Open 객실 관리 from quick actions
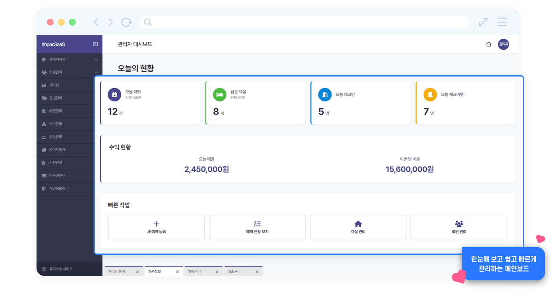 pos(358,228)
